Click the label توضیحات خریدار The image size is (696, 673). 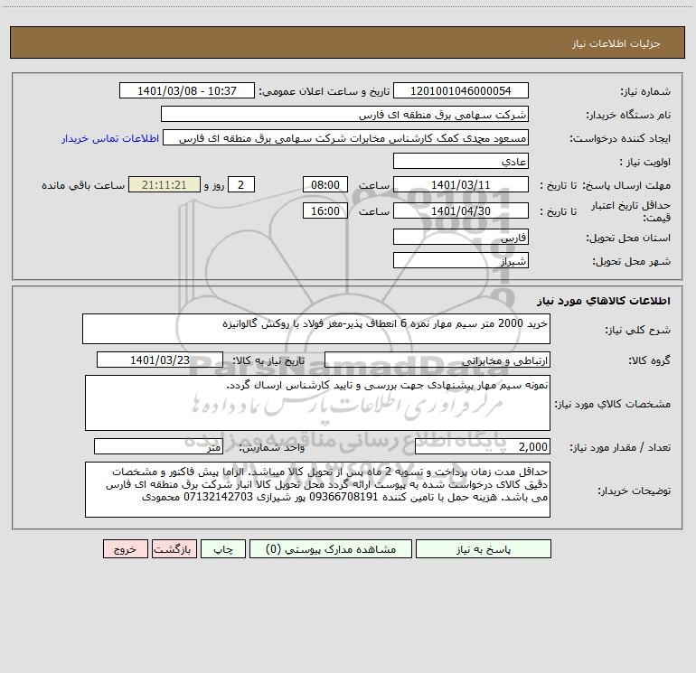(x=635, y=491)
